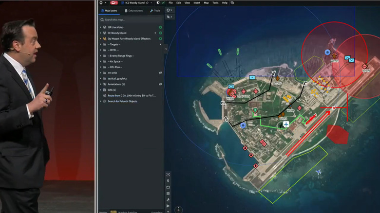Click the WP995 waypoint marker
Viewport: 380px width, 213px height.
coord(334,55)
